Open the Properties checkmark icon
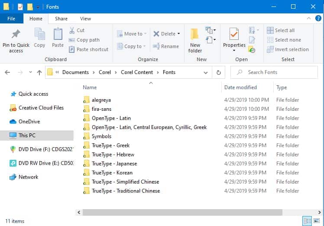 234,34
